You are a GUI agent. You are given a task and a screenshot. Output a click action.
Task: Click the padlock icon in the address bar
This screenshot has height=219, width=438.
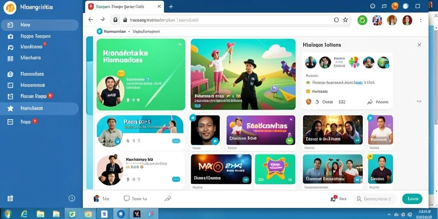pyautogui.click(x=125, y=20)
